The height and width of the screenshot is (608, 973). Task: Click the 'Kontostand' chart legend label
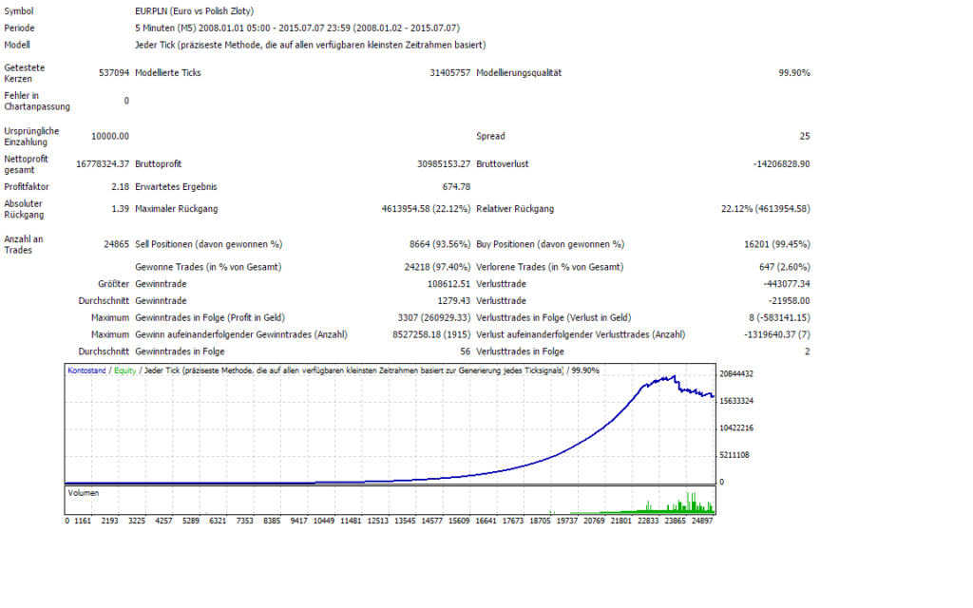pyautogui.click(x=86, y=370)
